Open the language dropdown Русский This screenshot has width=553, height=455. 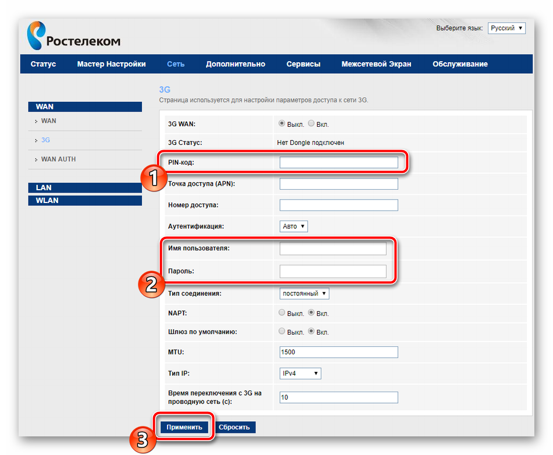[x=506, y=28]
